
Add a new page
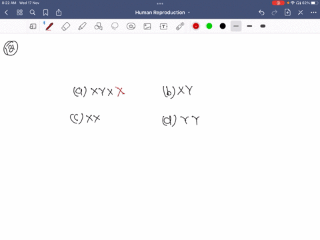[x=287, y=13]
